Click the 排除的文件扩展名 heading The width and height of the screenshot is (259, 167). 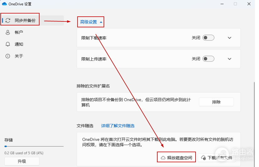click(x=93, y=86)
